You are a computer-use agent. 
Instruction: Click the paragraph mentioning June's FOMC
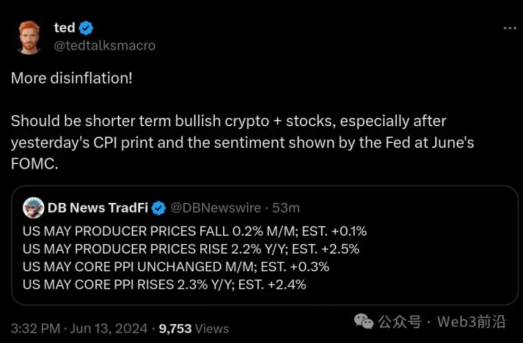(x=243, y=142)
